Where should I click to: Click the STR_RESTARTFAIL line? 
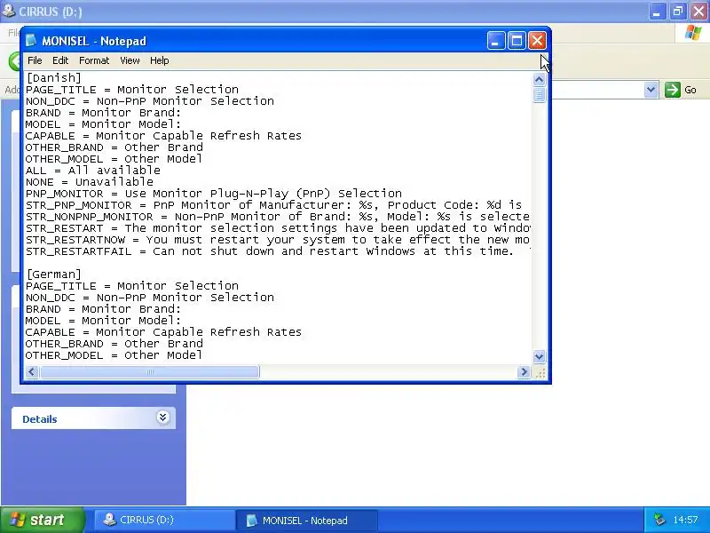[x=278, y=251]
